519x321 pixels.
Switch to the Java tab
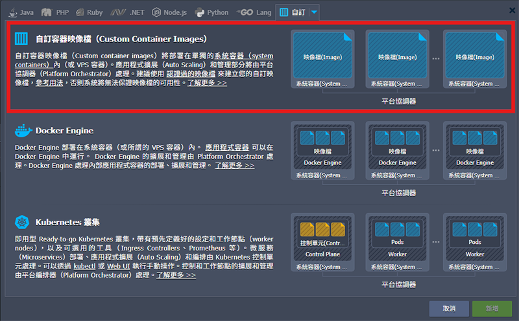coord(21,12)
